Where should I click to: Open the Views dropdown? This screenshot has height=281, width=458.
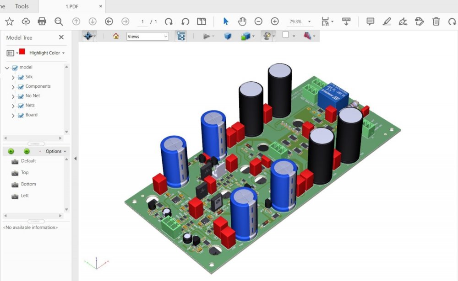click(147, 36)
